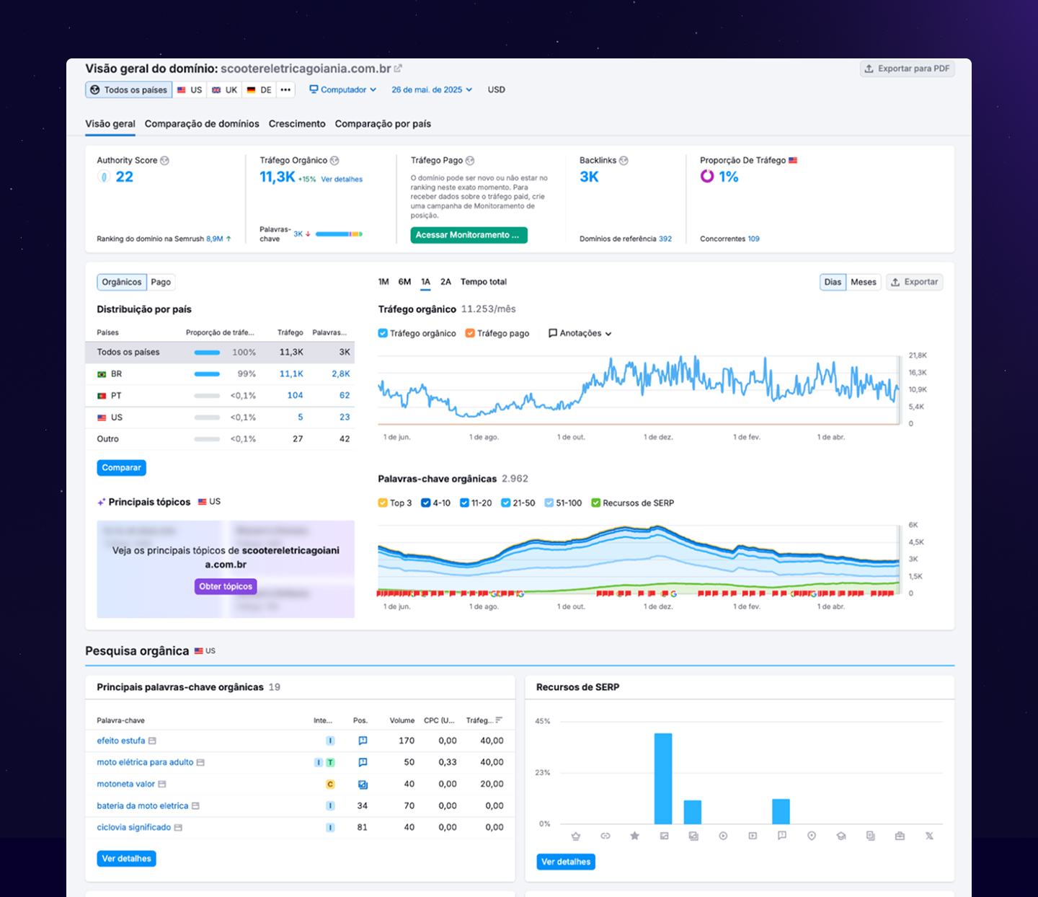
Task: Toggle the Recursos de SERP checkbox
Action: pyautogui.click(x=596, y=503)
